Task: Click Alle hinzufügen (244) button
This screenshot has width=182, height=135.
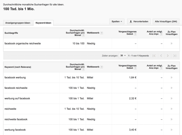Action: (166, 22)
